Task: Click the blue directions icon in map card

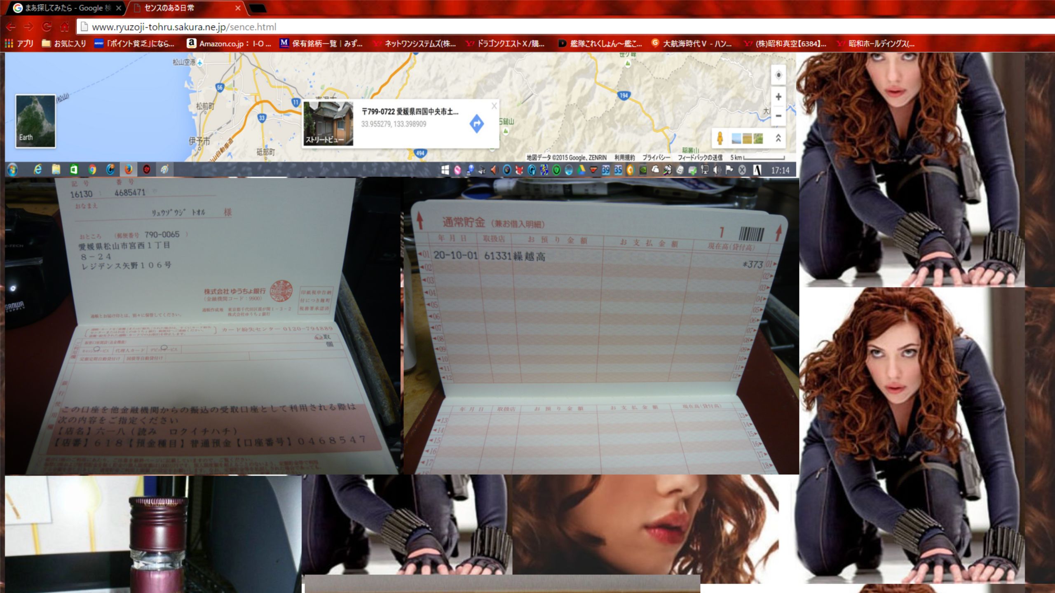Action: click(x=477, y=124)
